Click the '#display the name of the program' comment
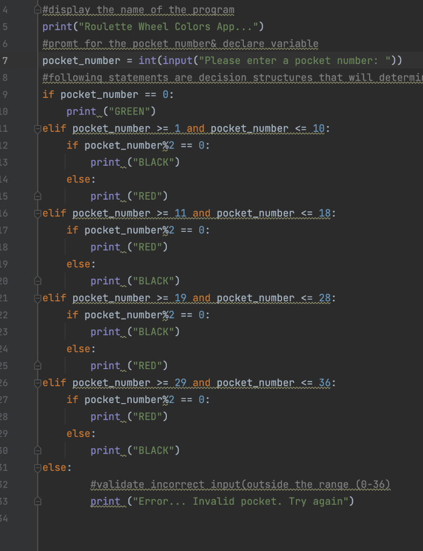The height and width of the screenshot is (551, 423). pyautogui.click(x=138, y=10)
